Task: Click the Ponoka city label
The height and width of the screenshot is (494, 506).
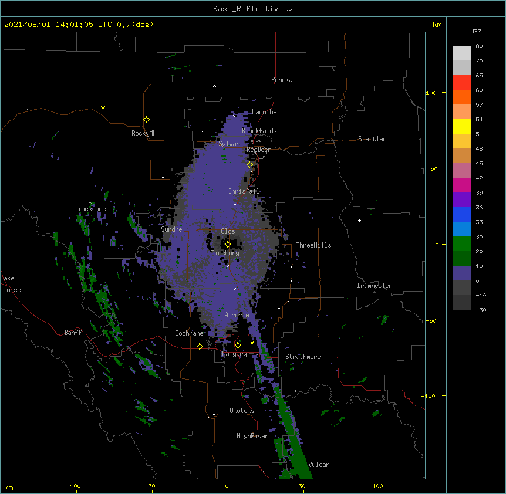Action: pyautogui.click(x=282, y=80)
